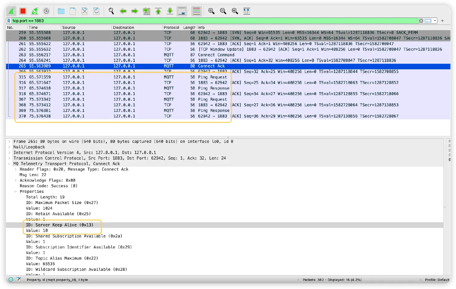This screenshot has width=456, height=289.
Task: Toggle auto-scroll during live capture
Action: [182, 11]
